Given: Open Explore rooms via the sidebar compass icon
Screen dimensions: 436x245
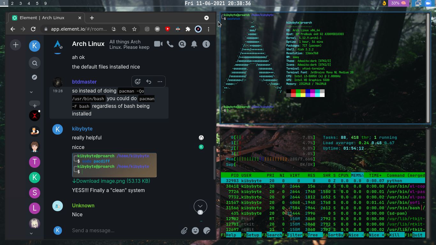Looking at the screenshot, I should (34, 77).
